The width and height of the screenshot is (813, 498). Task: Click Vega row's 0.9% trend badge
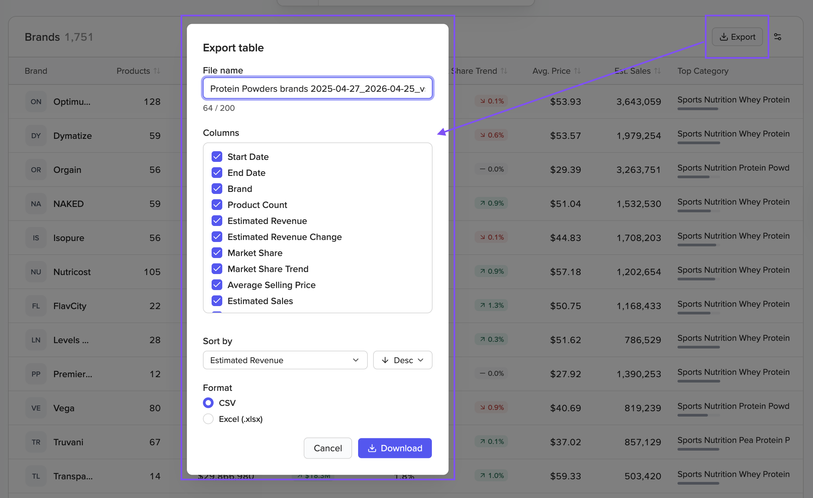[492, 408]
